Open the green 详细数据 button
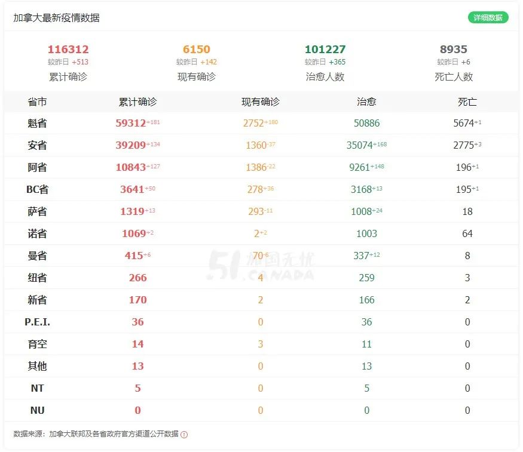Viewport: 523px width, 452px height. [488, 18]
